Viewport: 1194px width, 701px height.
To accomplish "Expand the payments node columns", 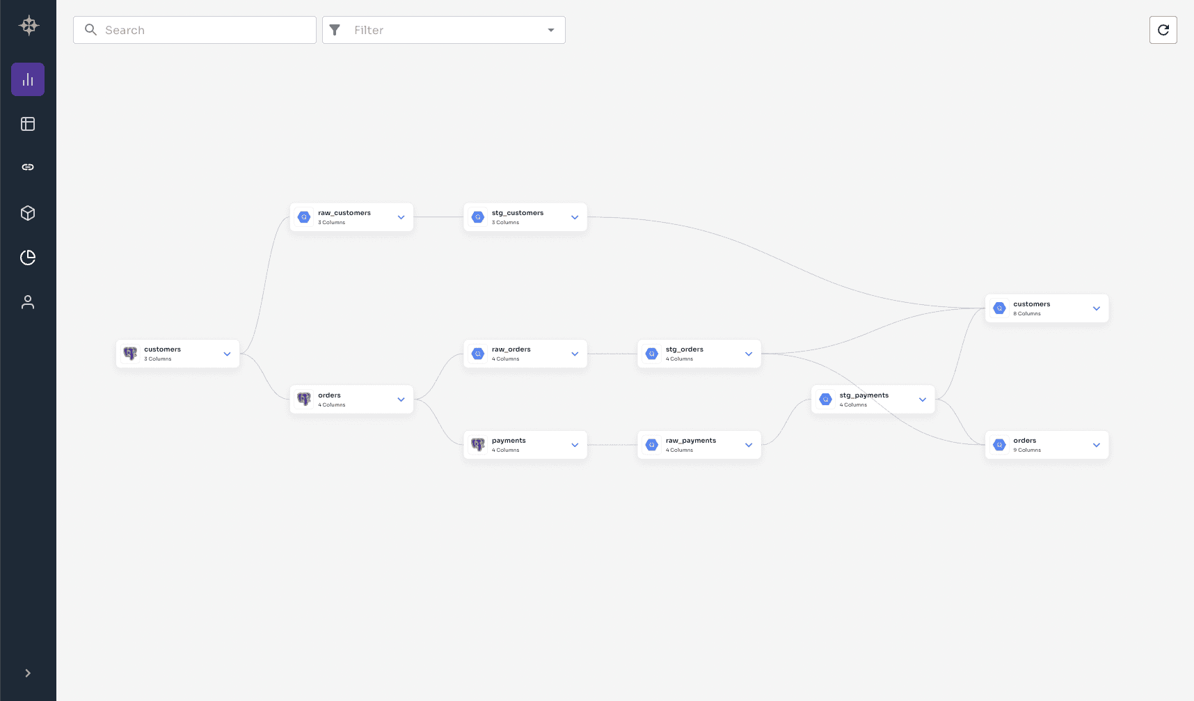I will coord(575,444).
